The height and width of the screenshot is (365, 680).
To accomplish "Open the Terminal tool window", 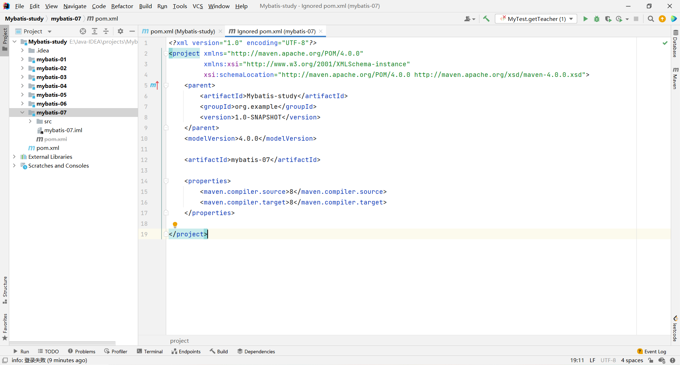I will tap(150, 352).
